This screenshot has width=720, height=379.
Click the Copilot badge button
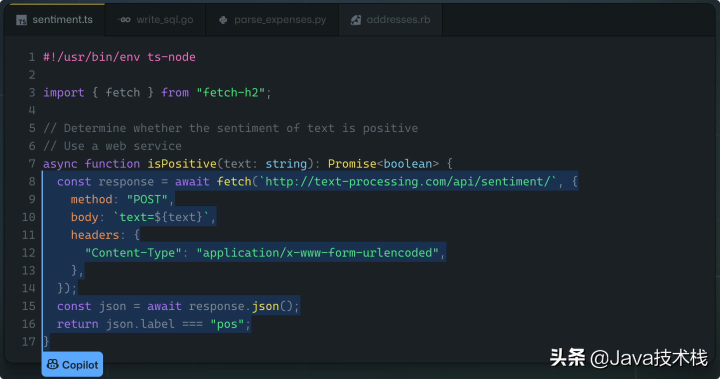pyautogui.click(x=72, y=364)
